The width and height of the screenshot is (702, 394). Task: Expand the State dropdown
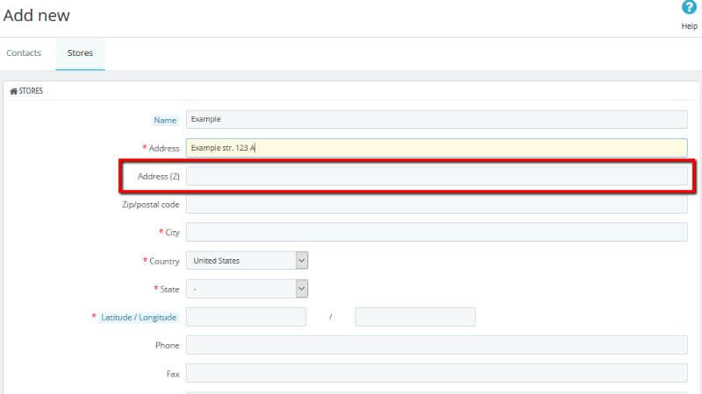click(247, 289)
